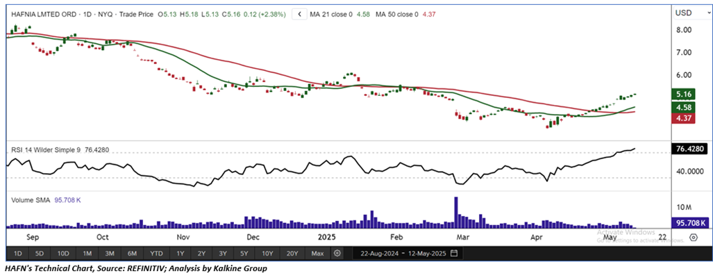Open the date range calendar icon
This screenshot has height=278, width=713.
point(454,254)
